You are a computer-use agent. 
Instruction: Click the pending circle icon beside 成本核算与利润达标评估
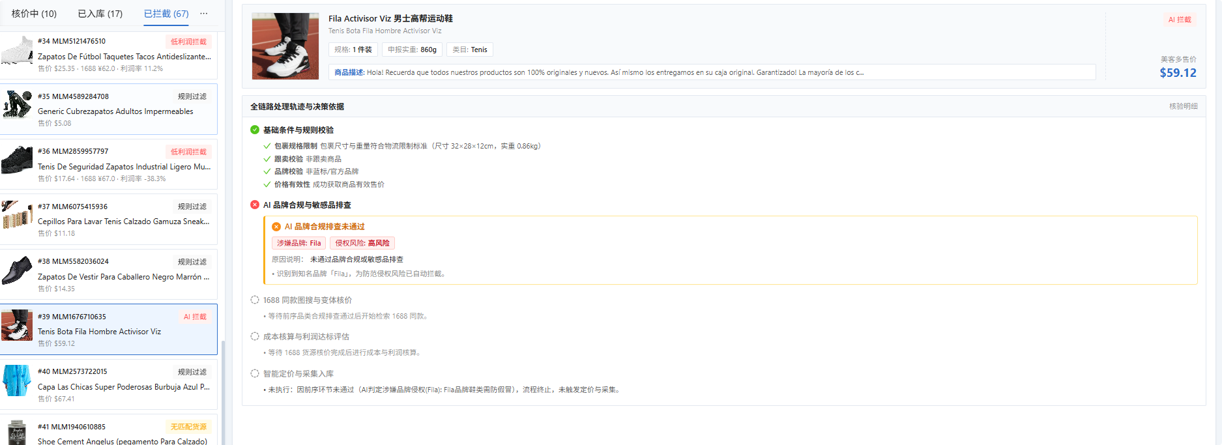(255, 336)
